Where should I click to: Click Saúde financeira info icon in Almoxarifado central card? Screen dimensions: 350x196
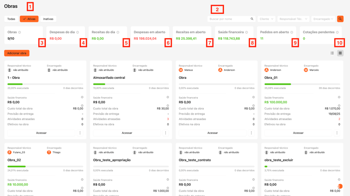coord(168,97)
